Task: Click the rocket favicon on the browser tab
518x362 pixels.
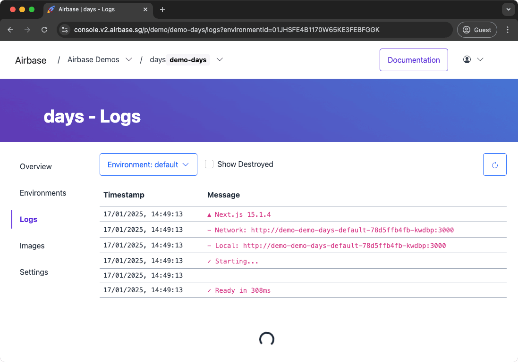Action: click(x=51, y=9)
